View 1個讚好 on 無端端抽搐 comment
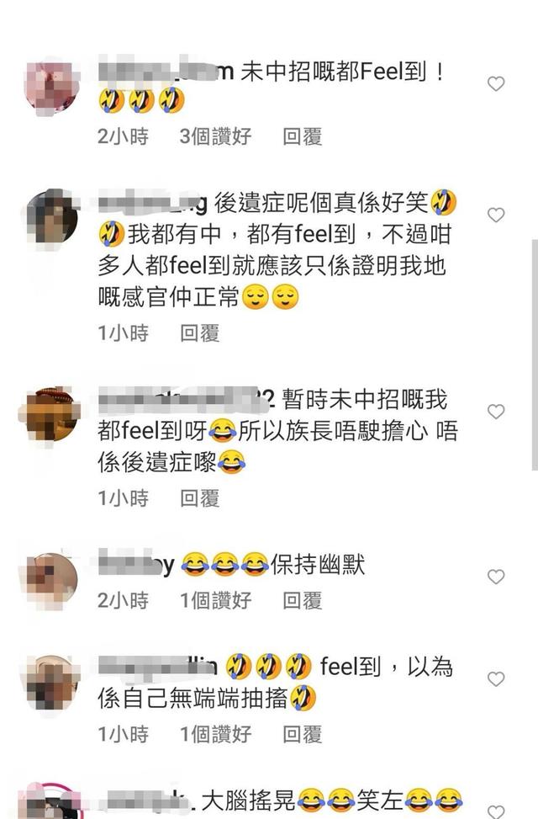The image size is (538, 819). point(215,734)
